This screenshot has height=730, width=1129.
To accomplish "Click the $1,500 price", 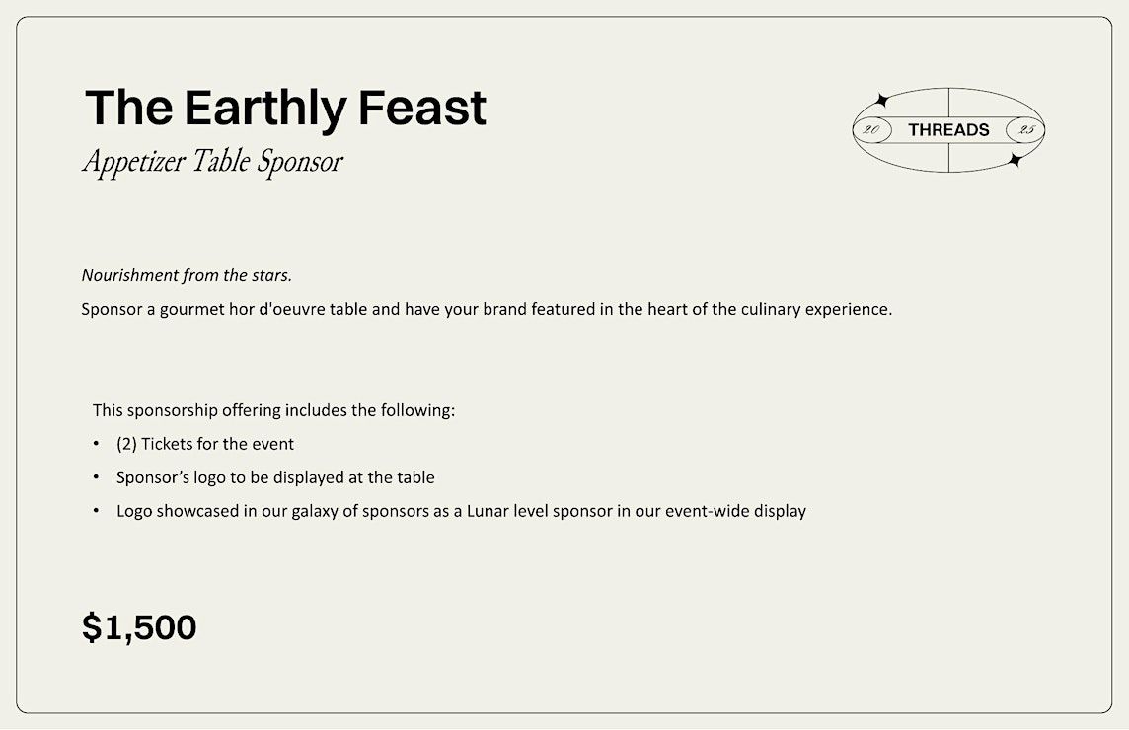I will [x=139, y=627].
